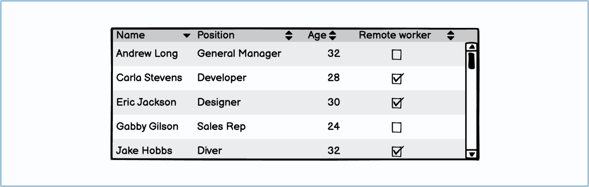This screenshot has width=589, height=187.
Task: Click the Age column sort arrows
Action: (332, 35)
